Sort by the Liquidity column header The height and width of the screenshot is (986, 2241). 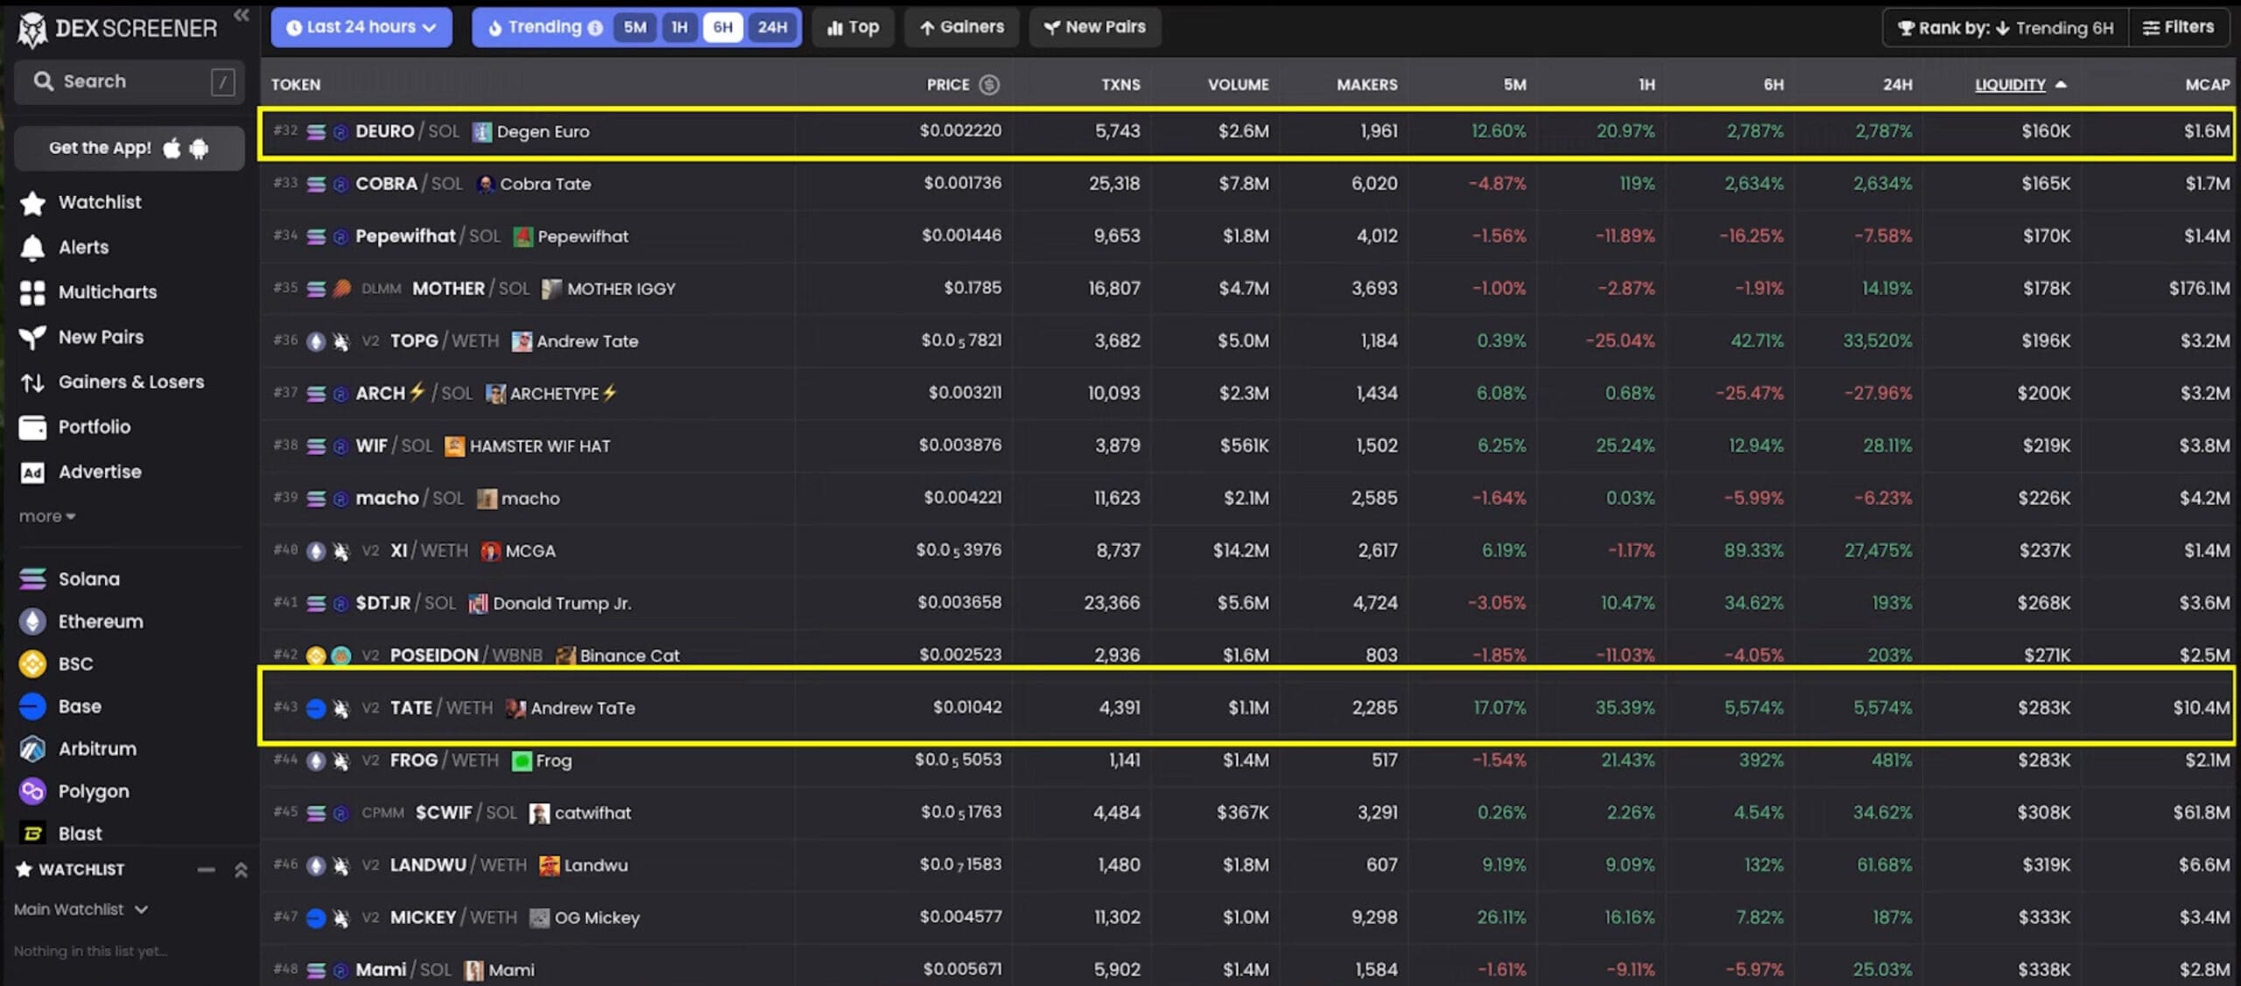(x=2010, y=85)
